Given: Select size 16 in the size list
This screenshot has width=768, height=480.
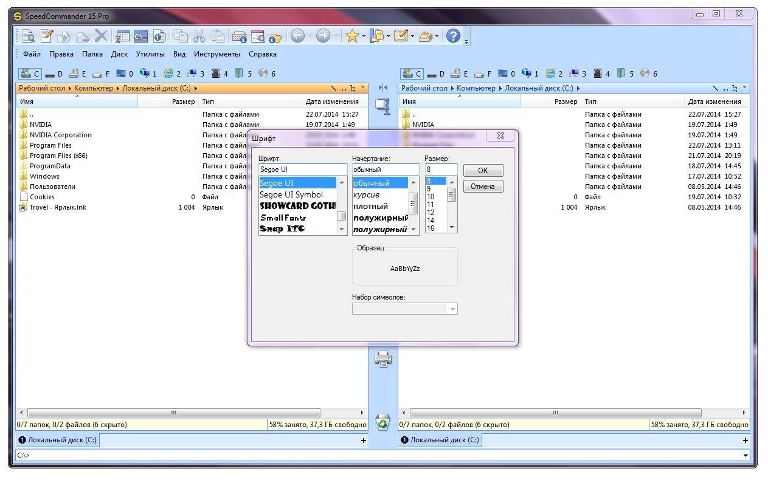Looking at the screenshot, I should point(431,228).
